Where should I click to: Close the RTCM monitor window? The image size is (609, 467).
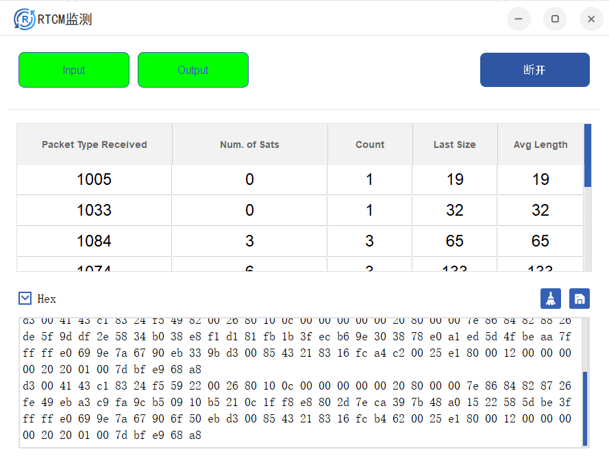point(591,19)
